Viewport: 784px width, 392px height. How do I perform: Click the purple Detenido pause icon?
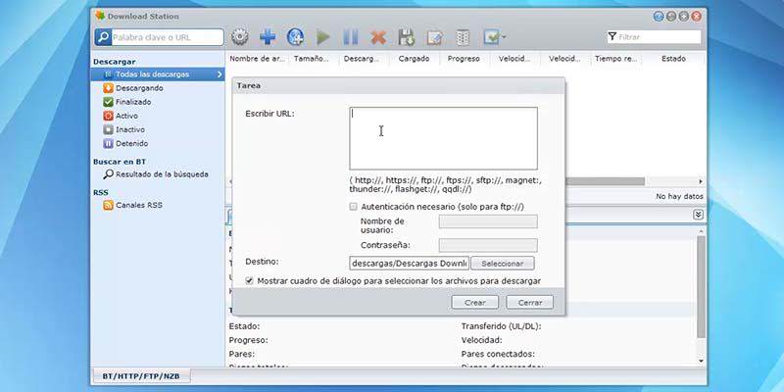tap(108, 143)
